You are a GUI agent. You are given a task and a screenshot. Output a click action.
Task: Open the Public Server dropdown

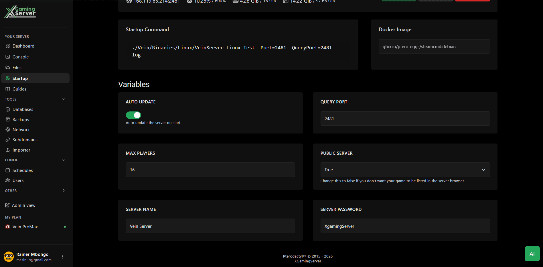coord(404,170)
